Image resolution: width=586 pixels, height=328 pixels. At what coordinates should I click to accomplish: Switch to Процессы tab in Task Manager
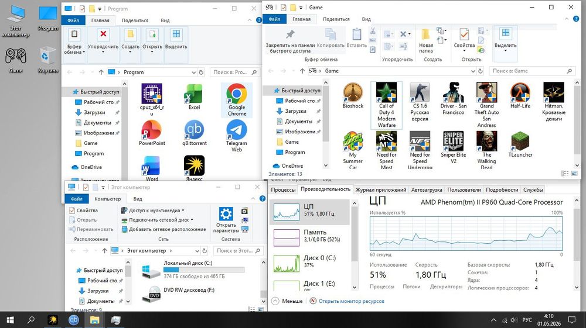[283, 189]
